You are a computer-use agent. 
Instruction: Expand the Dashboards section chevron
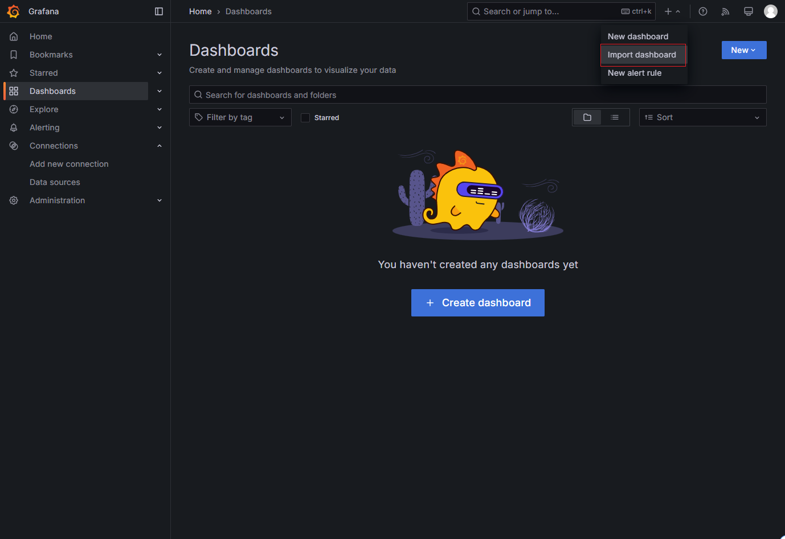click(160, 91)
